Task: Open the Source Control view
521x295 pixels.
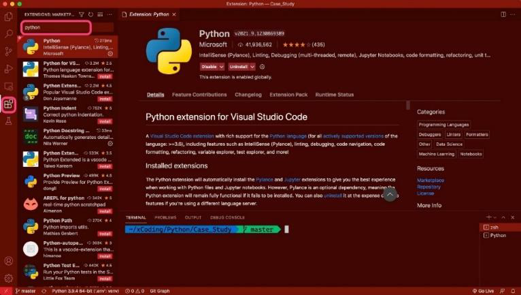Action: [x=9, y=50]
